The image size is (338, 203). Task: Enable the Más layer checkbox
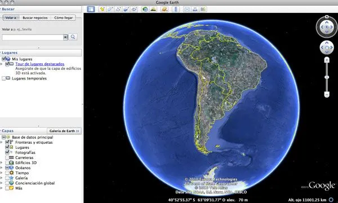click(7, 188)
